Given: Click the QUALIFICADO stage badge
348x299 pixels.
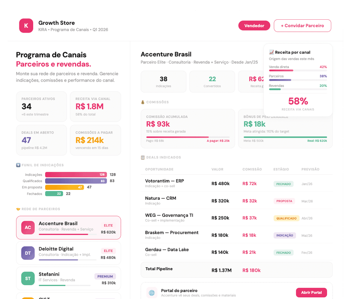Looking at the screenshot, I should 286,218.
